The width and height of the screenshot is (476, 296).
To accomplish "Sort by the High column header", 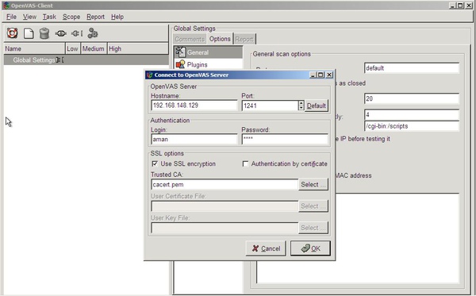I will pos(137,48).
